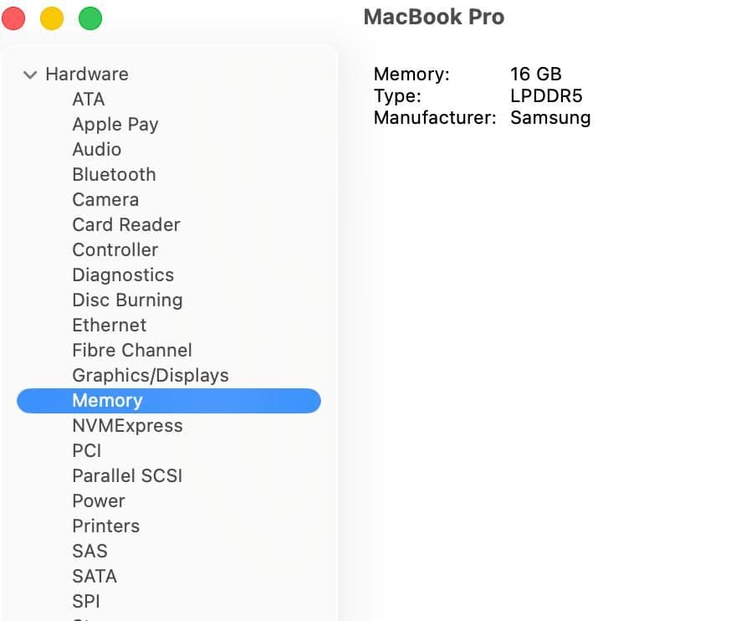Select NVMExpress in the sidebar
This screenshot has height=621, width=736.
click(x=126, y=425)
